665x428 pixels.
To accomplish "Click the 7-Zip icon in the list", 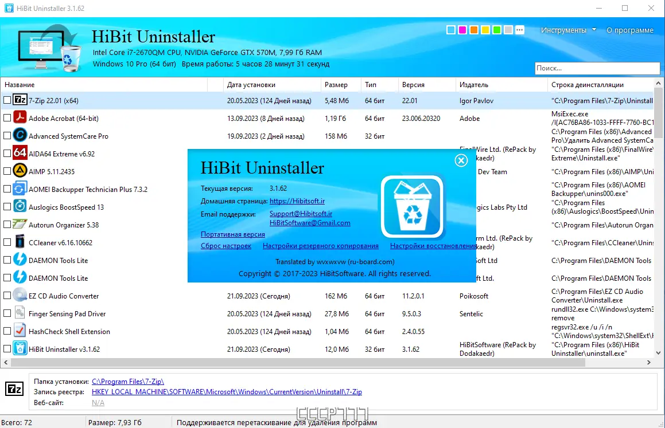I will pyautogui.click(x=20, y=100).
